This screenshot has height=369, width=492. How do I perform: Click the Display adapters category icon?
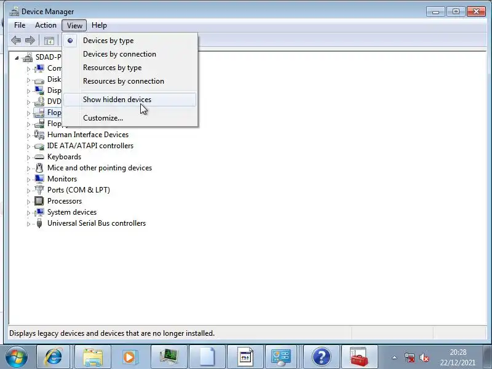point(39,90)
